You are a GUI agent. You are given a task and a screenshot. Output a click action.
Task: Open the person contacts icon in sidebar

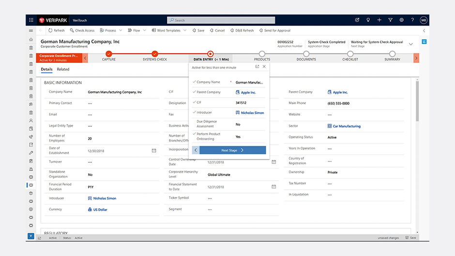(31, 120)
